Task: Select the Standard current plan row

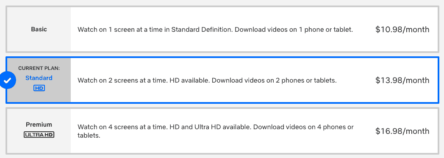Action: coord(222,80)
